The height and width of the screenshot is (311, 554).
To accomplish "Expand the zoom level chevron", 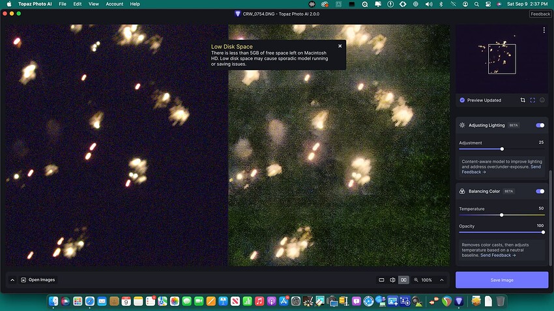I will pyautogui.click(x=442, y=280).
